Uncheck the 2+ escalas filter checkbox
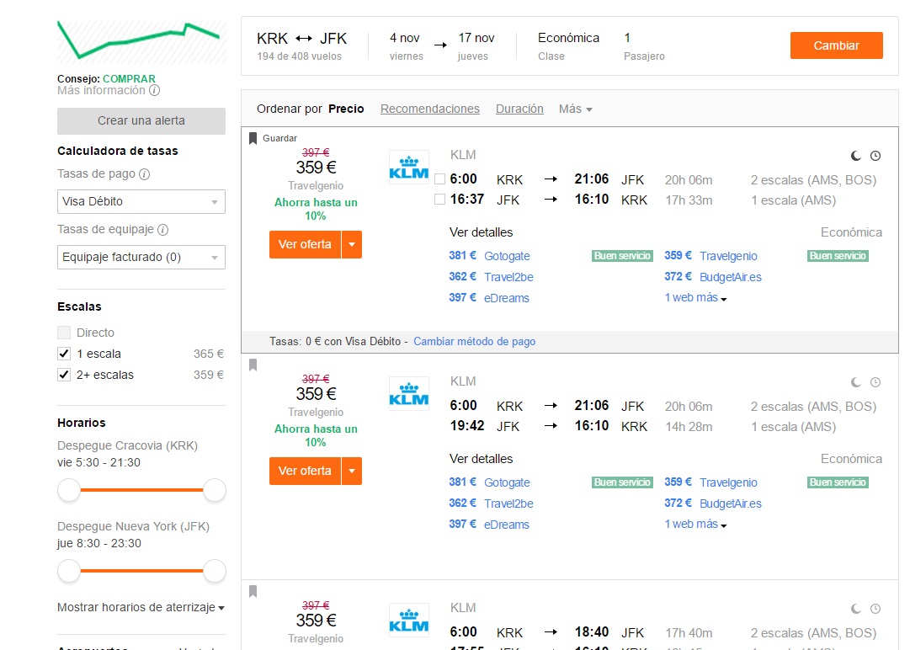The image size is (910, 650). [x=64, y=375]
